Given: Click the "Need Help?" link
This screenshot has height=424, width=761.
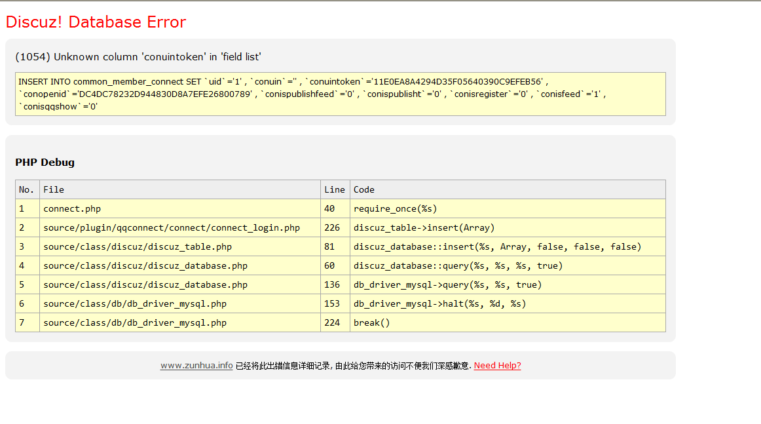Looking at the screenshot, I should [x=497, y=366].
